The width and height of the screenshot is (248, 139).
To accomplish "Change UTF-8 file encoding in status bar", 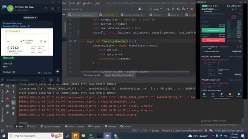I will (x=144, y=131).
